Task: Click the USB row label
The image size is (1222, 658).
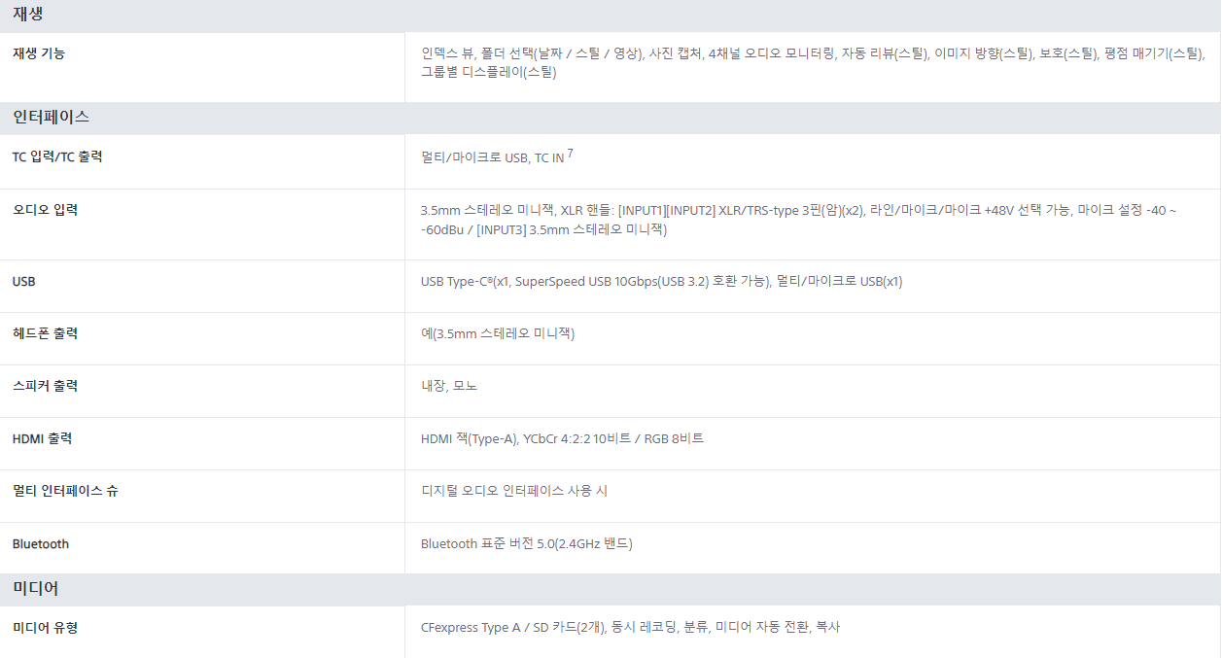Action: 23,281
